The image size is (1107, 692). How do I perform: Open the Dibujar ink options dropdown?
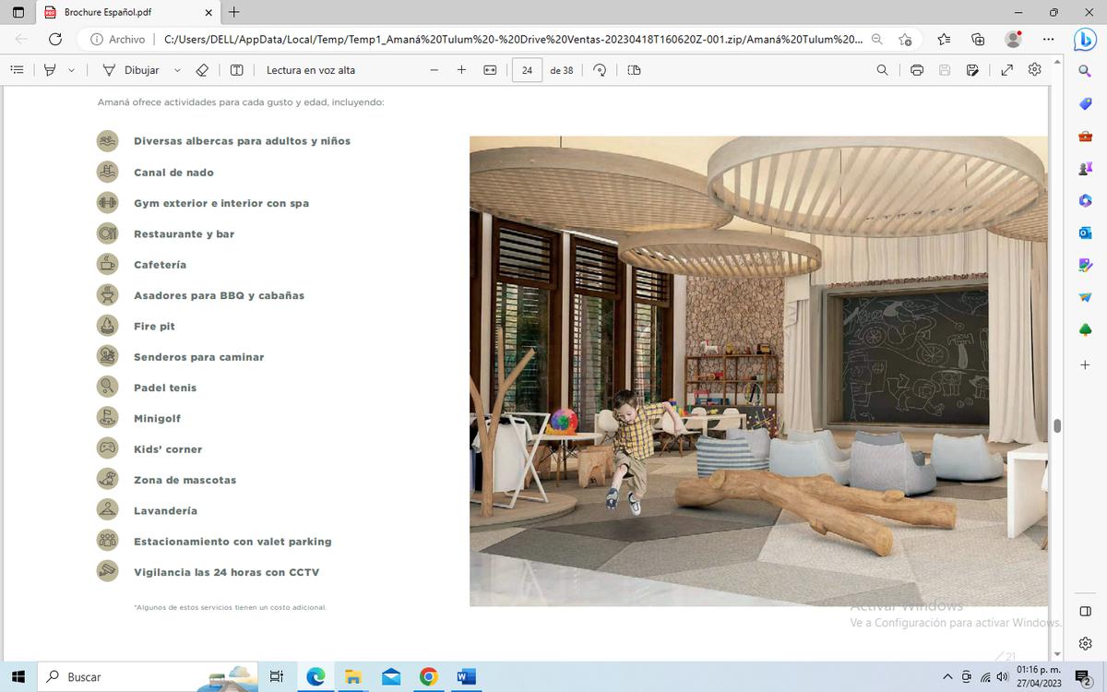click(177, 70)
